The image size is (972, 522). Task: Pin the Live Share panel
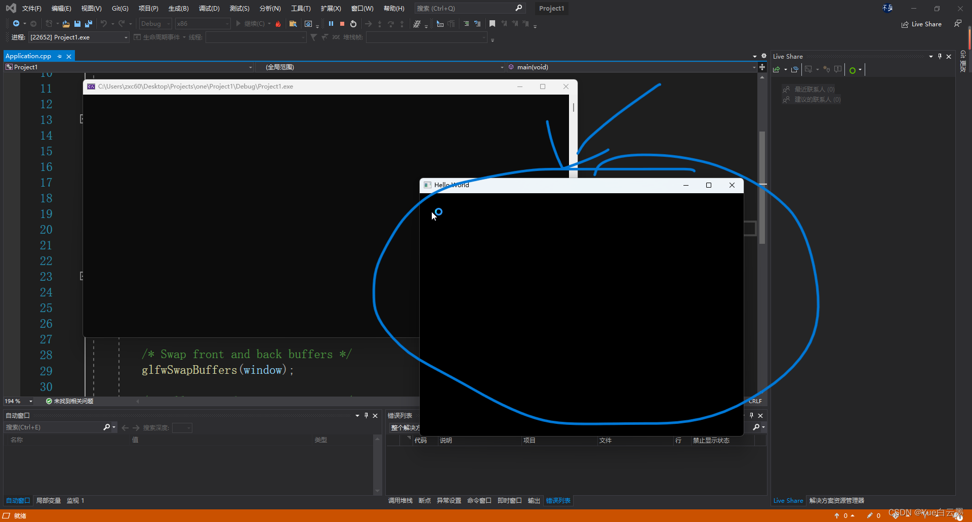940,57
